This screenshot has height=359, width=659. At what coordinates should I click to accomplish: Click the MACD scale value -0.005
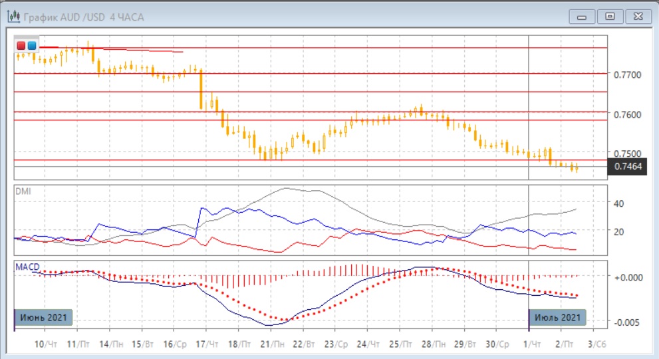(628, 322)
